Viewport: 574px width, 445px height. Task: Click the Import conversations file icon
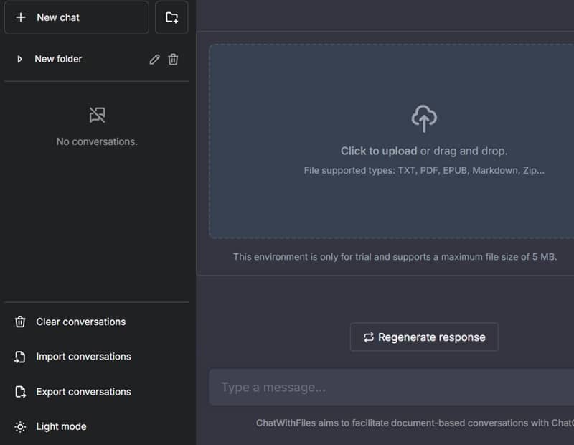tap(20, 357)
